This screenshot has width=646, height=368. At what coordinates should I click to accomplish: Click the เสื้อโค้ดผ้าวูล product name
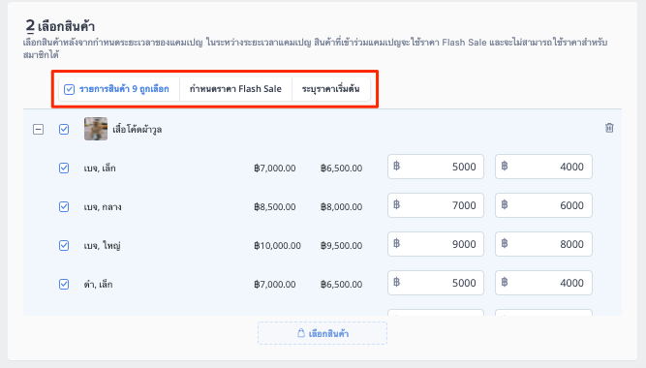[138, 130]
